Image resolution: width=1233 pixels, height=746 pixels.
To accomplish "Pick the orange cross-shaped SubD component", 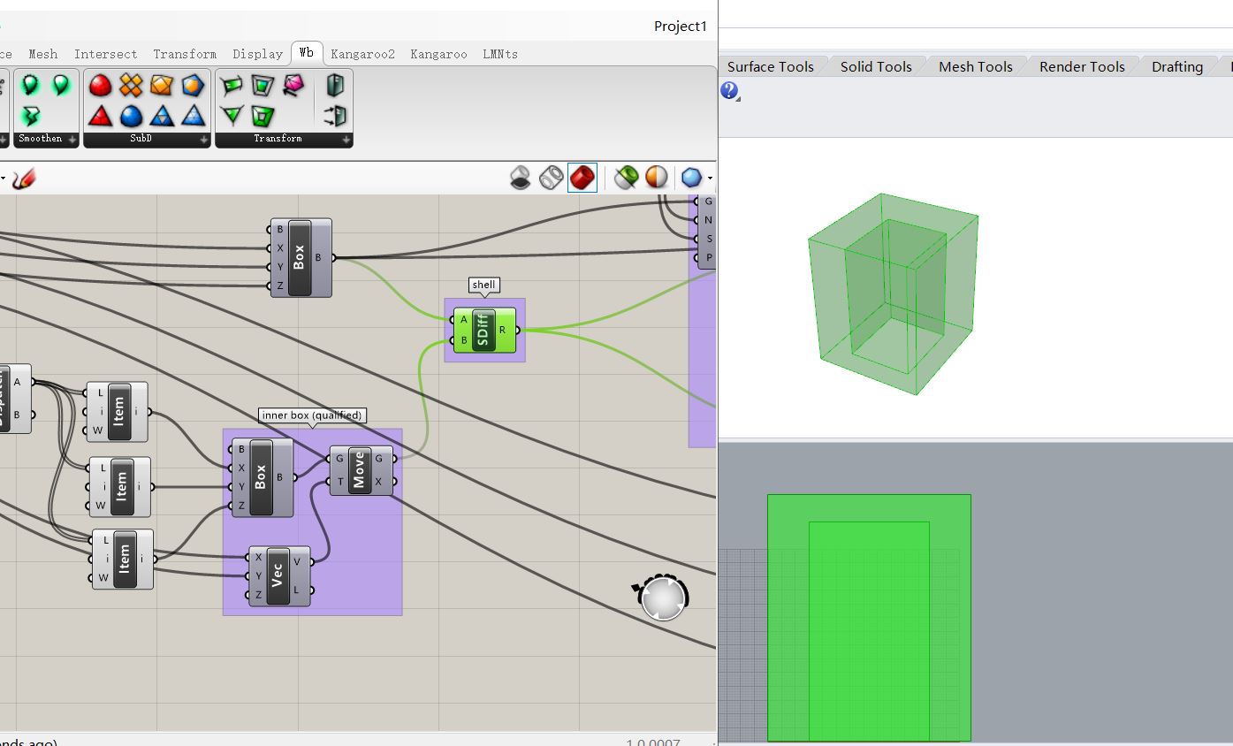I will pos(131,85).
